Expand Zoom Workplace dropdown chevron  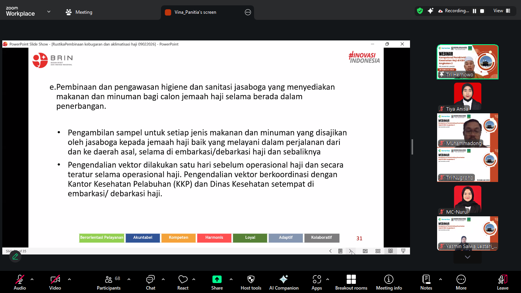(49, 12)
